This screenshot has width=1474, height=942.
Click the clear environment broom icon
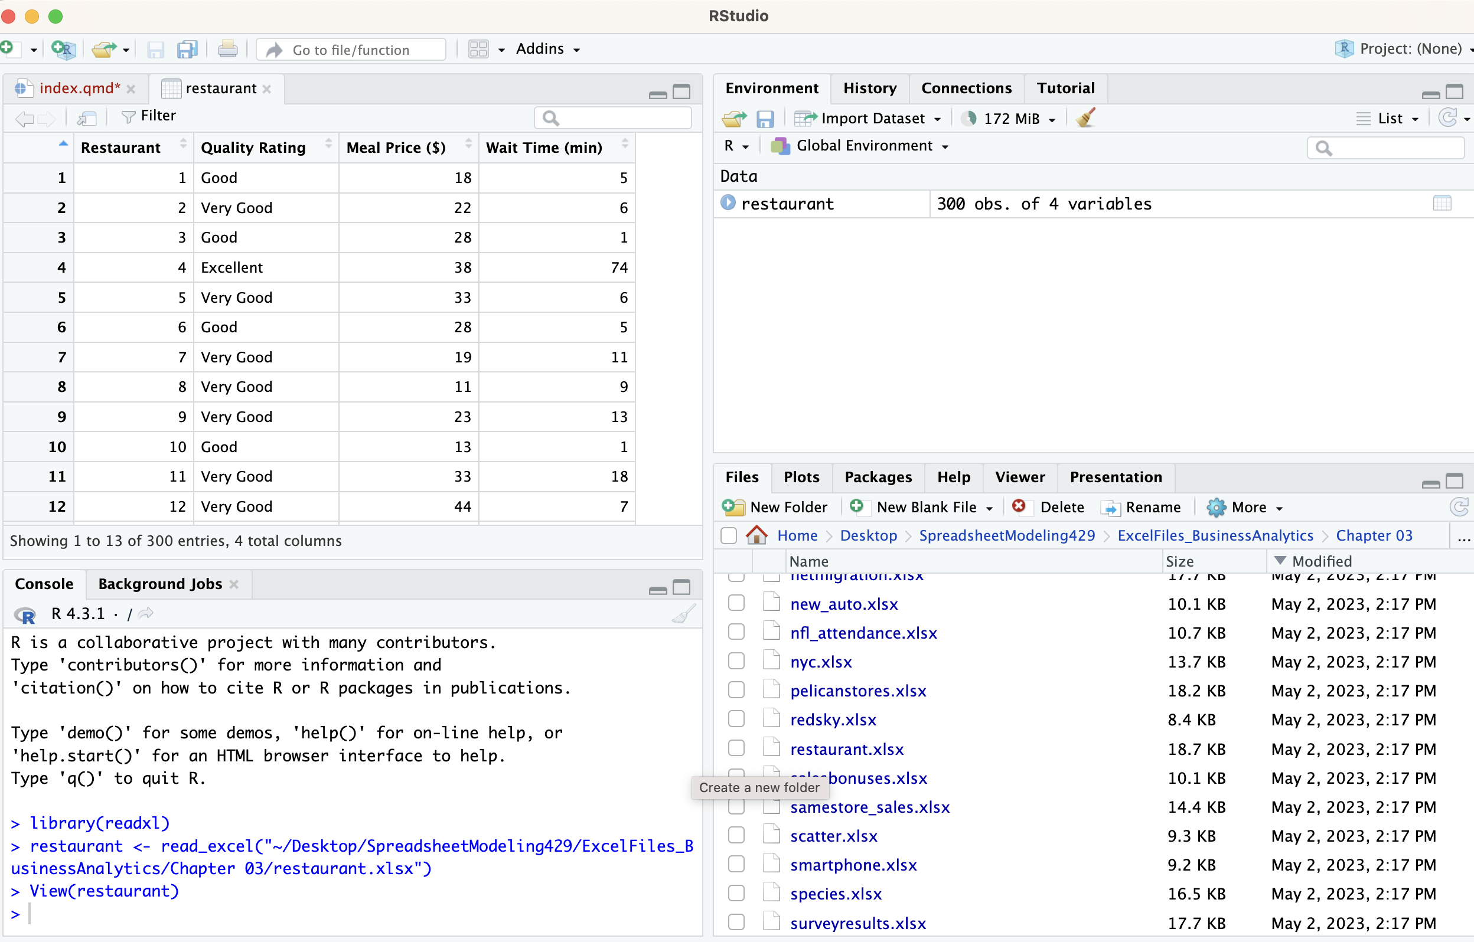(x=1085, y=117)
